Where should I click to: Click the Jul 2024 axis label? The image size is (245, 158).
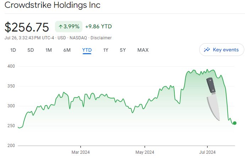click(207, 153)
